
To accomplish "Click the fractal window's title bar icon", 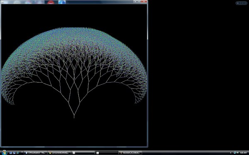I will click(x=2, y=2).
